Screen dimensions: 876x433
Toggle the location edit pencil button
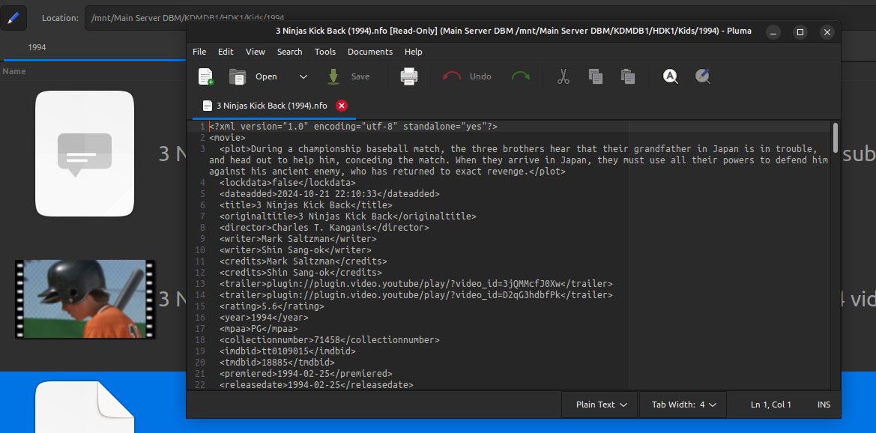13,17
